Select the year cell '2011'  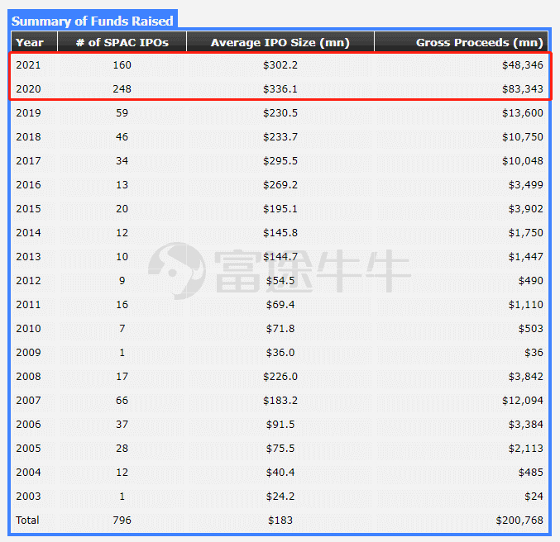pyautogui.click(x=28, y=304)
